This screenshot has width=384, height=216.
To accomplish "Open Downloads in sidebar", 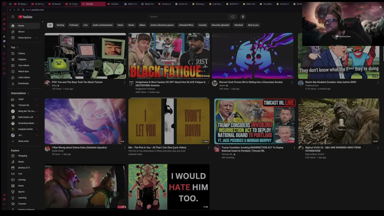I will pyautogui.click(x=24, y=83).
